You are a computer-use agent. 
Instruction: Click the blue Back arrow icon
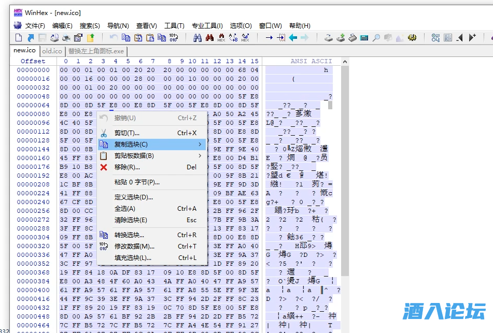point(293,38)
